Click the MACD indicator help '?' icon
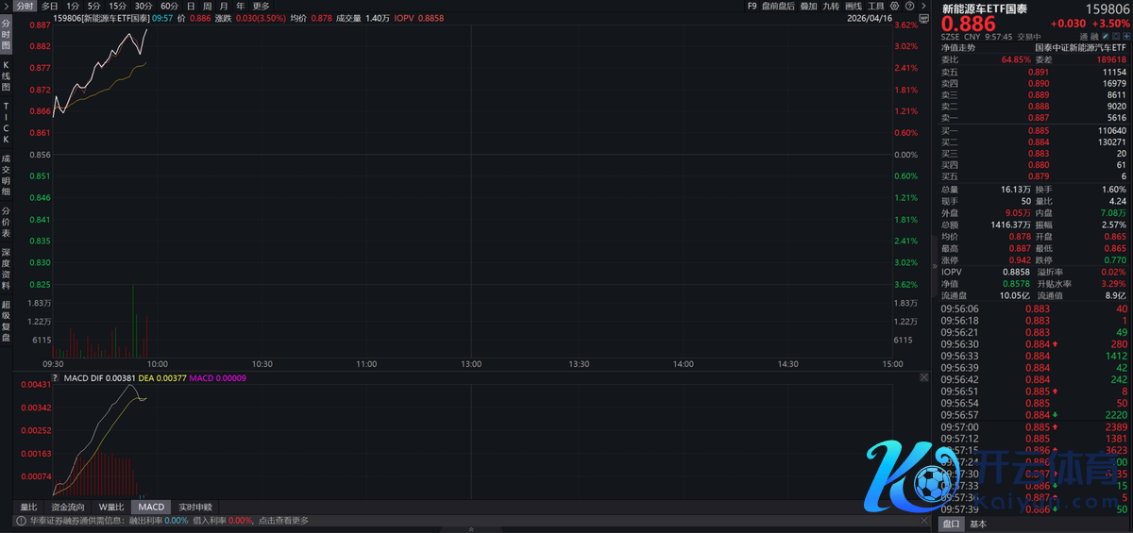 57,378
